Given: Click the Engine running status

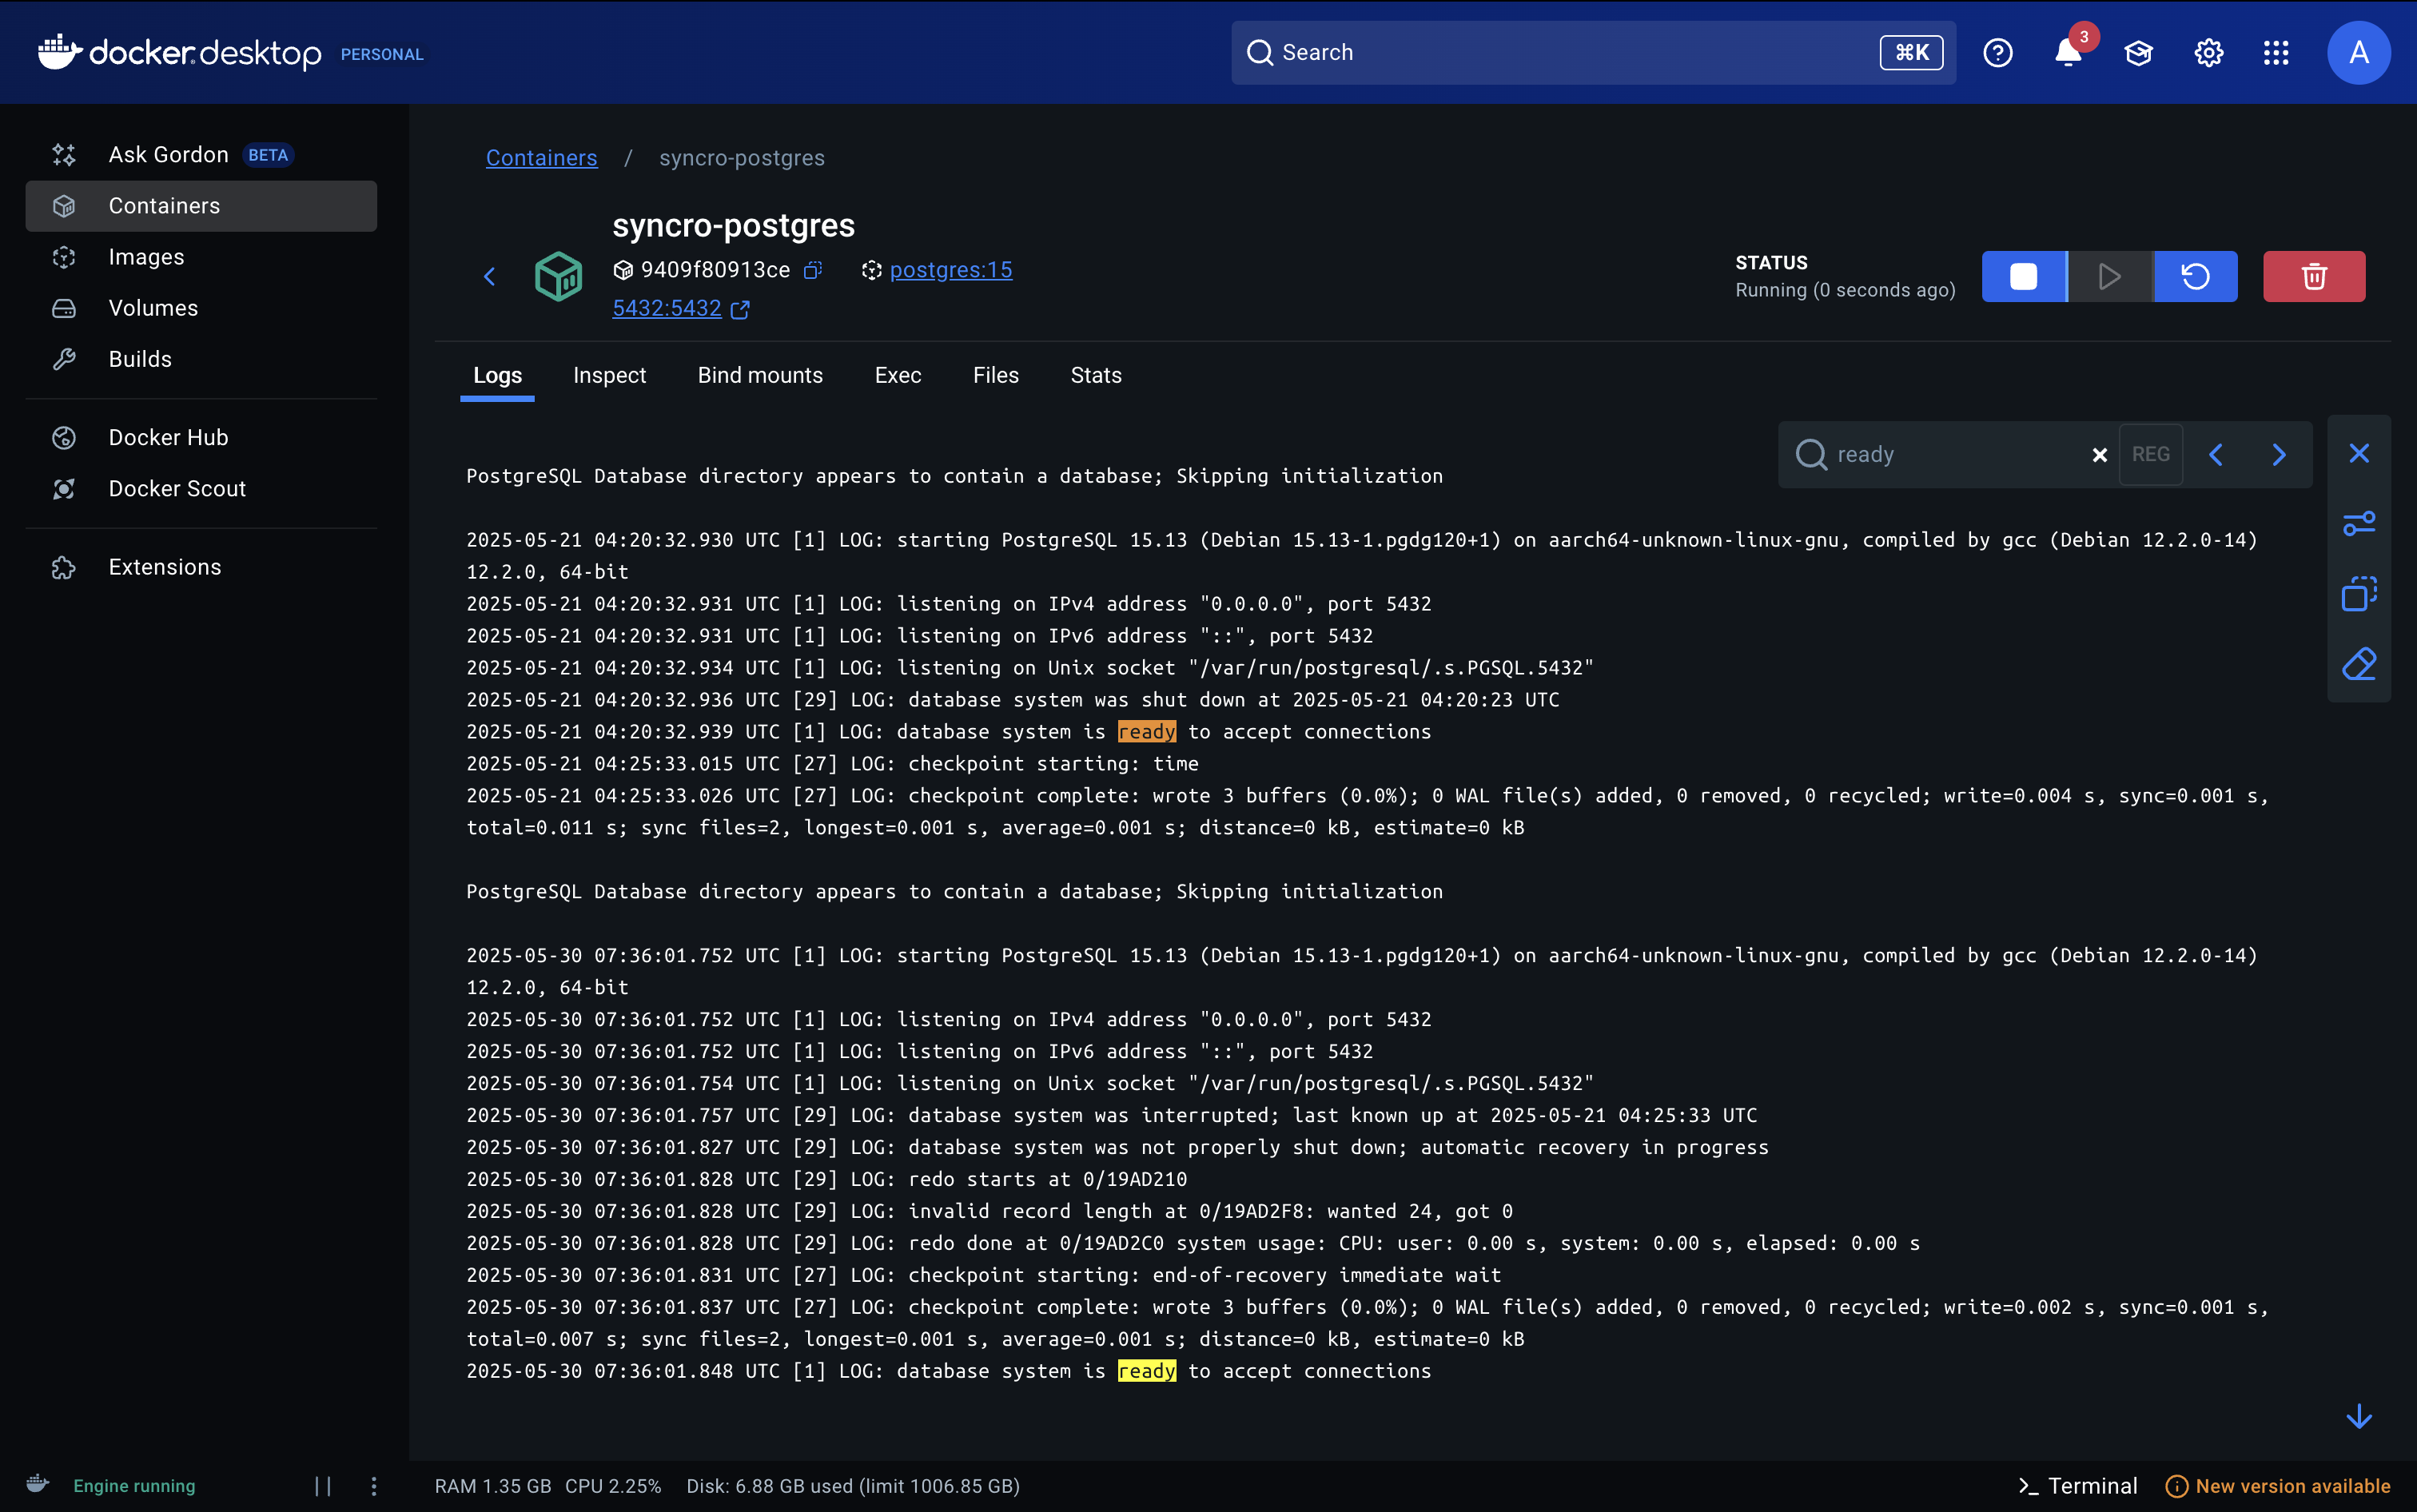Looking at the screenshot, I should click(134, 1486).
